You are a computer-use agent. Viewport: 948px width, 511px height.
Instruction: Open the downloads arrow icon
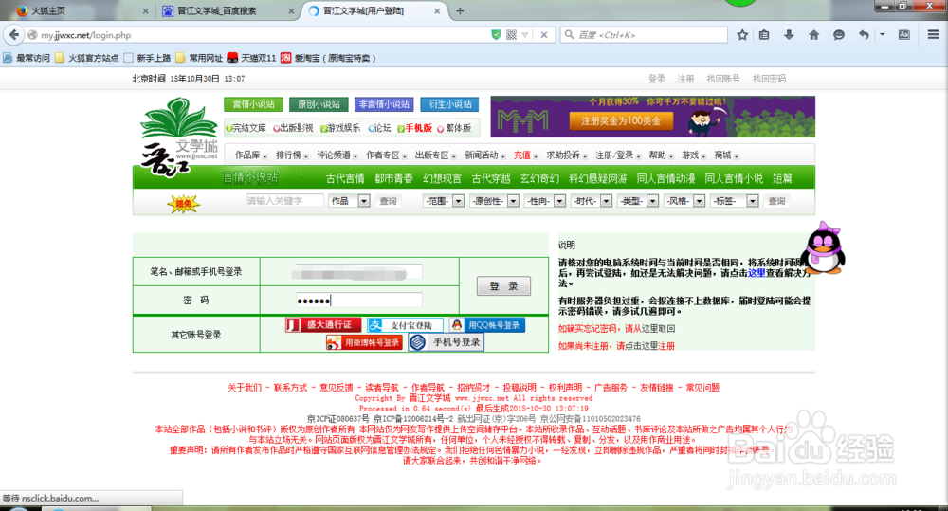pyautogui.click(x=789, y=35)
